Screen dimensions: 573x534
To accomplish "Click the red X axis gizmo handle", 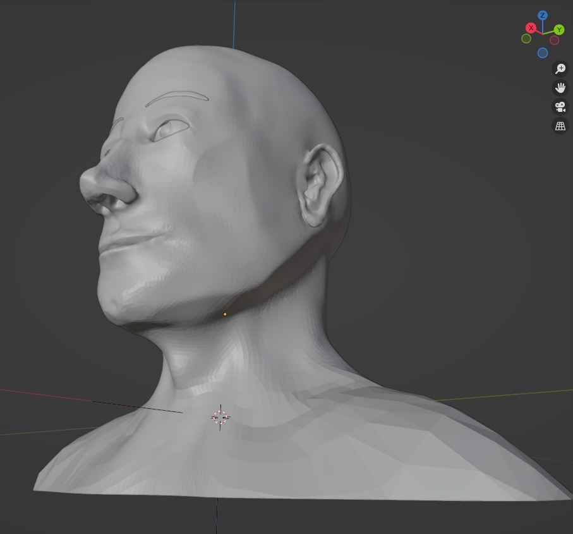I will (x=531, y=28).
